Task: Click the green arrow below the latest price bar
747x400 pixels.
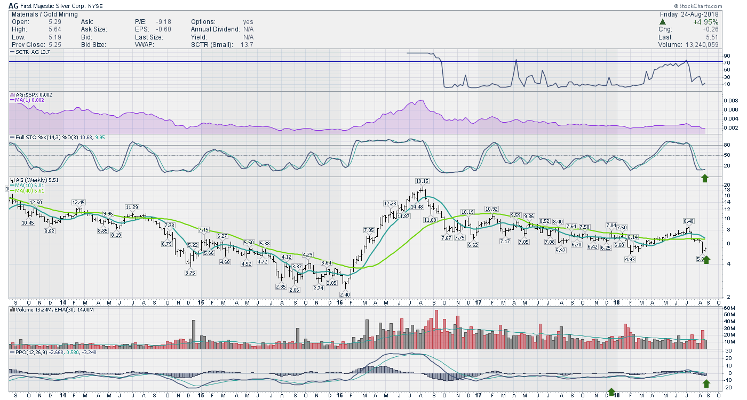Action: (x=707, y=260)
